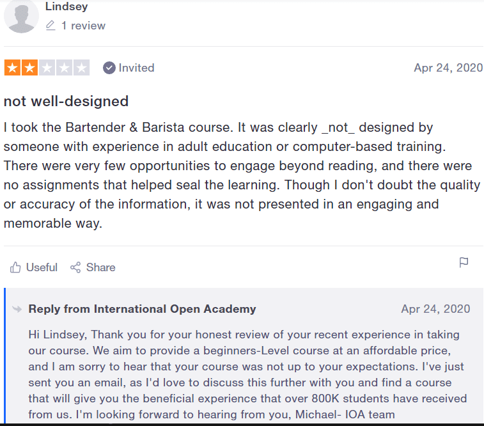Click 'Reply from International Open Academy' heading
Image resolution: width=484 pixels, height=426 pixels.
pos(143,309)
